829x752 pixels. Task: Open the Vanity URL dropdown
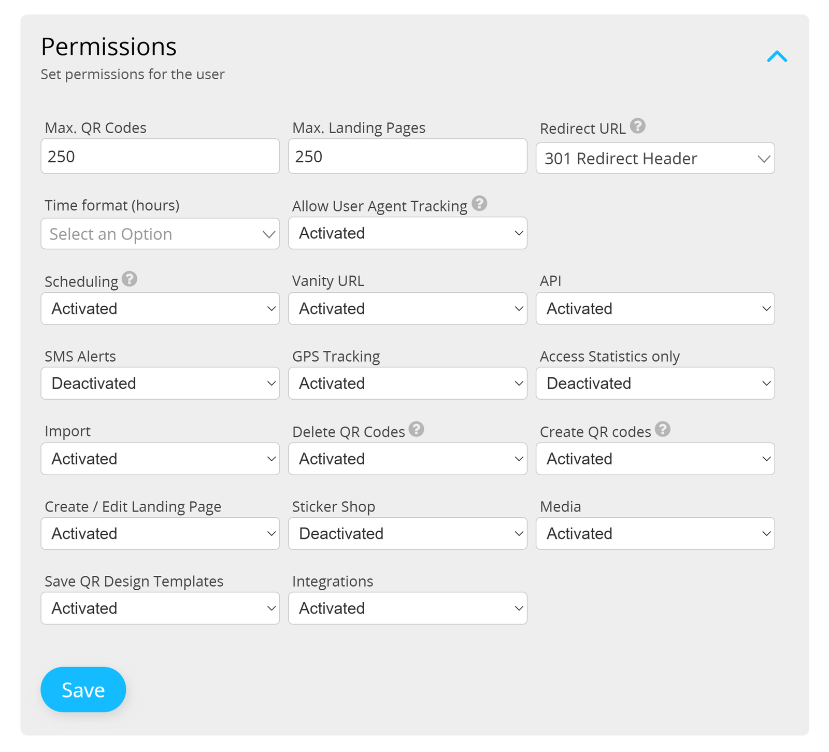pyautogui.click(x=407, y=308)
